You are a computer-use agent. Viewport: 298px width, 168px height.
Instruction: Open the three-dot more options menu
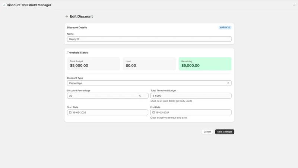click(x=294, y=5)
